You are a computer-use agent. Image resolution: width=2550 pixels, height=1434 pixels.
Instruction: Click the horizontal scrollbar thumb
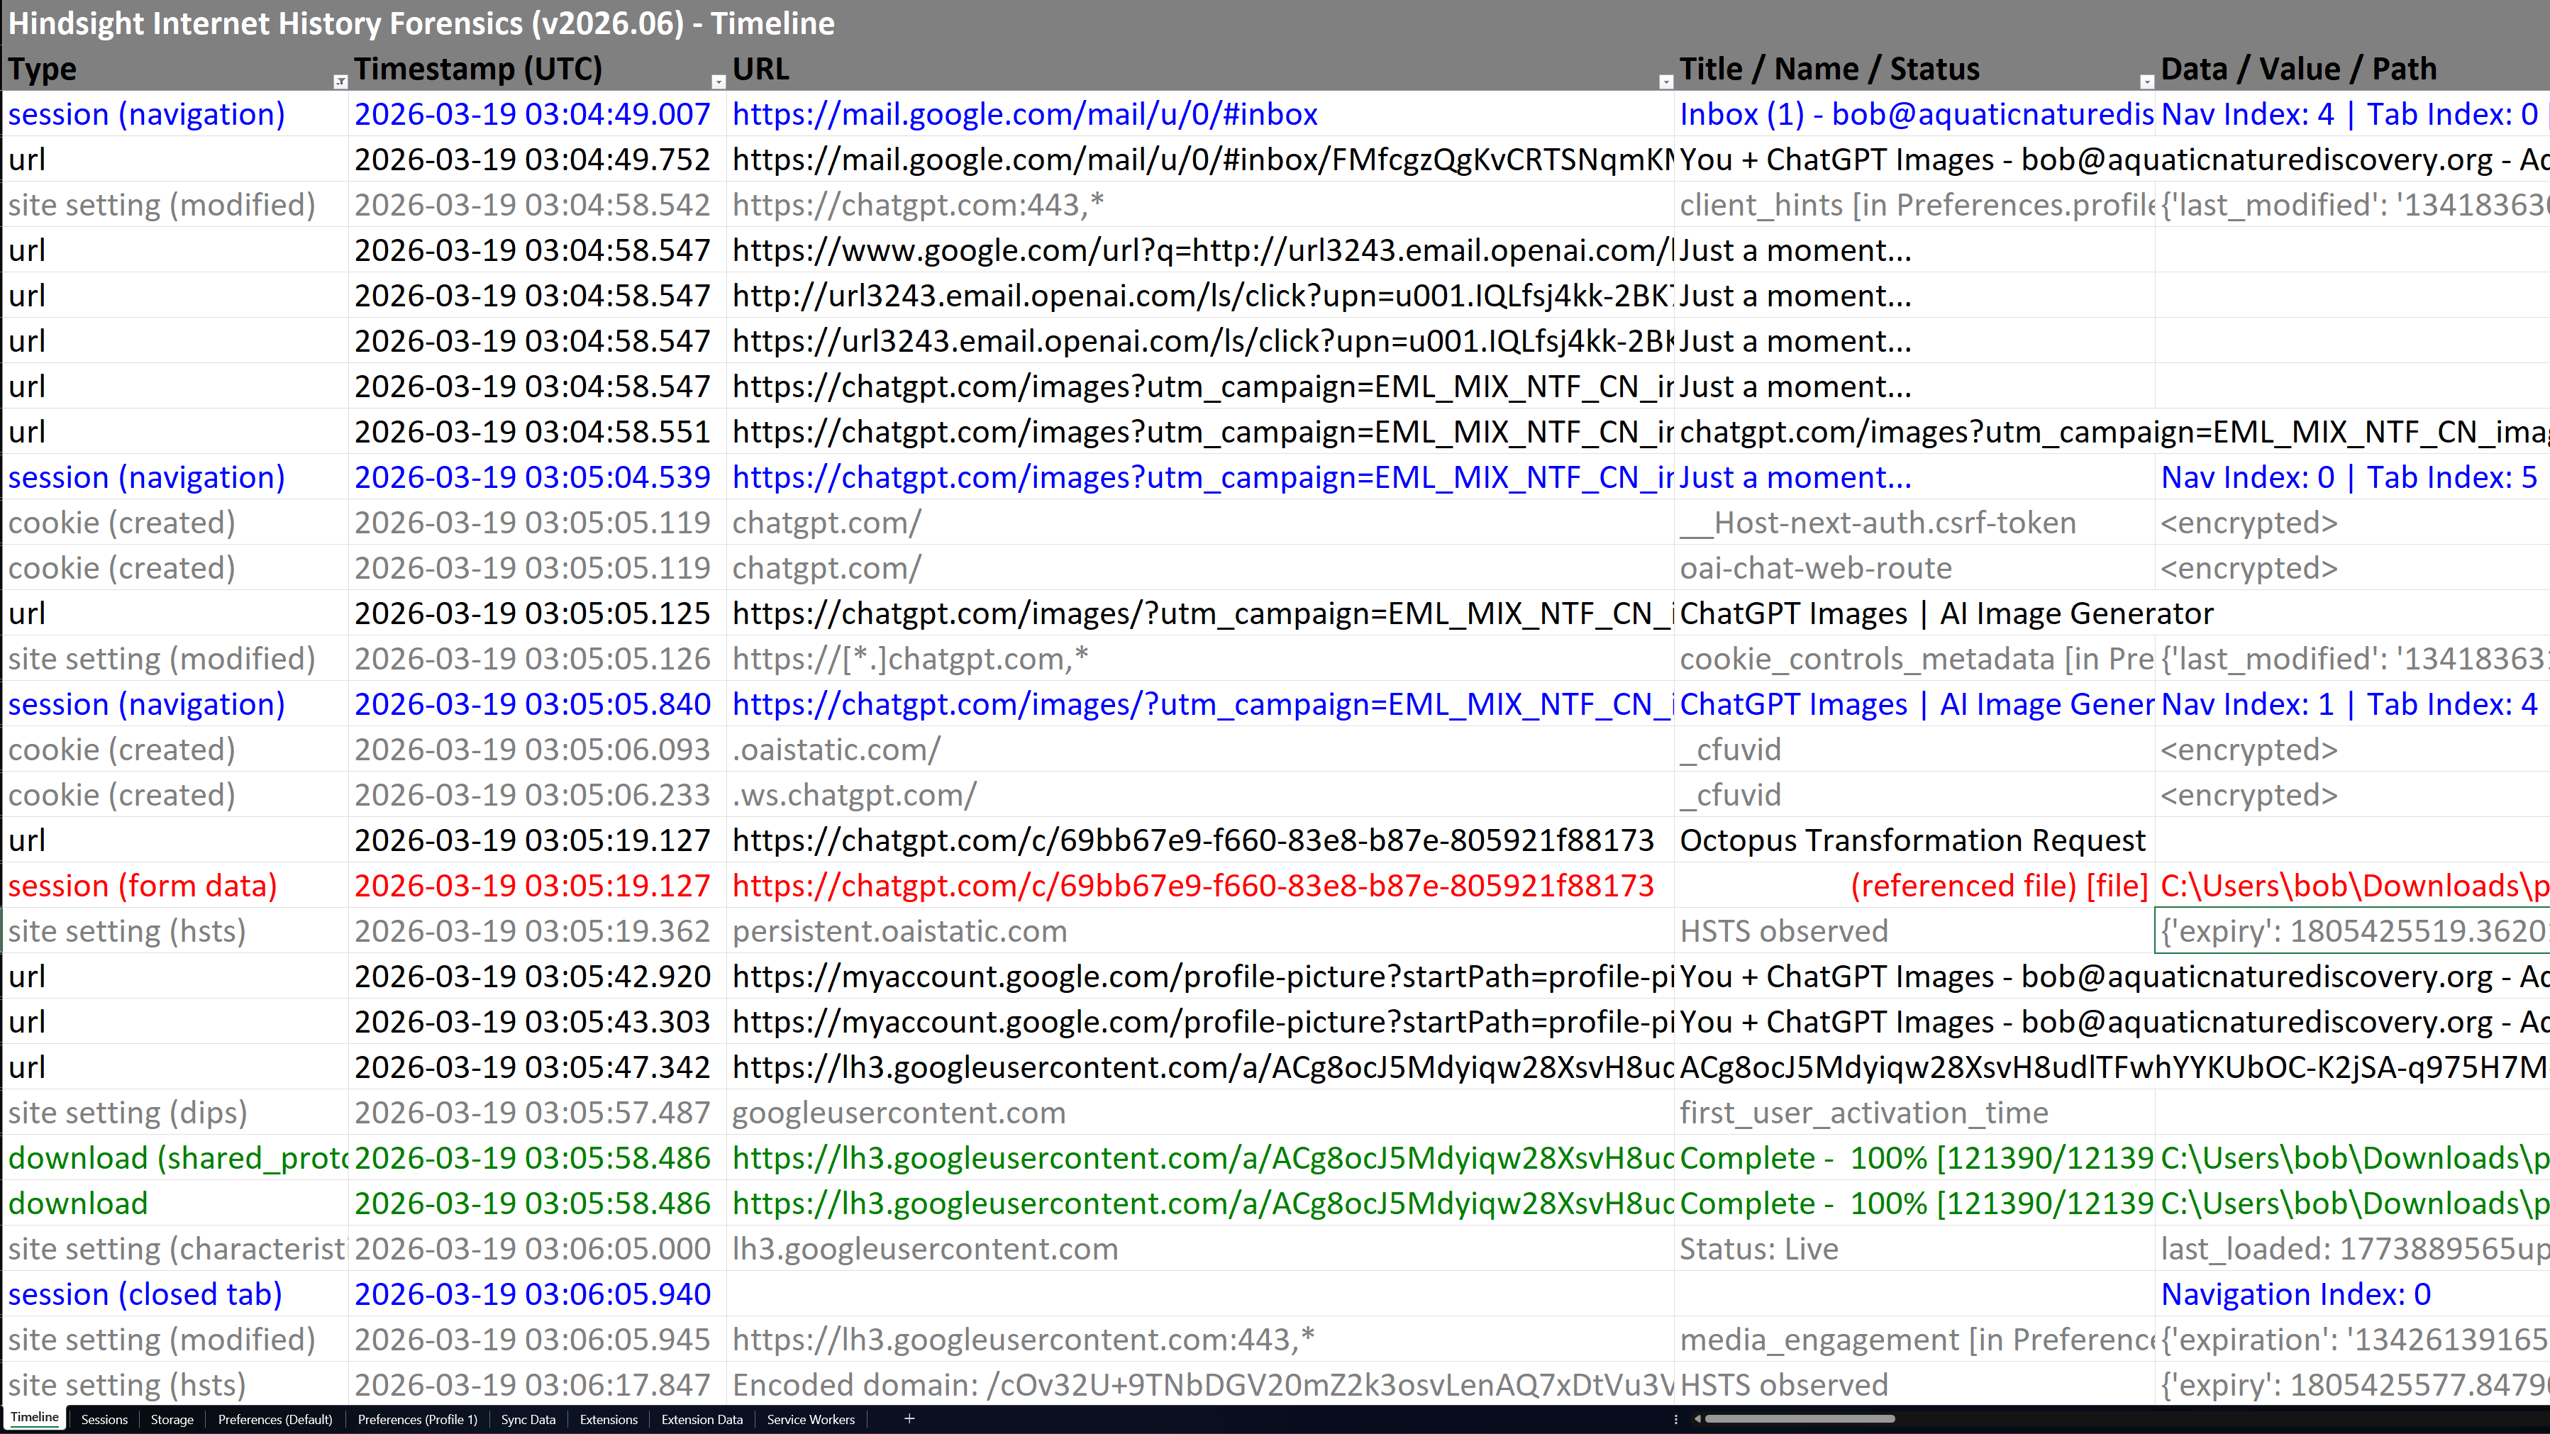click(x=1800, y=1418)
